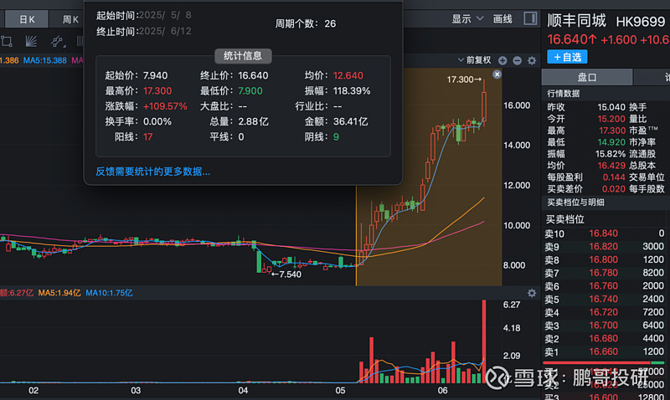Click the 7.540 low price marker
The height and width of the screenshot is (400, 670).
286,274
